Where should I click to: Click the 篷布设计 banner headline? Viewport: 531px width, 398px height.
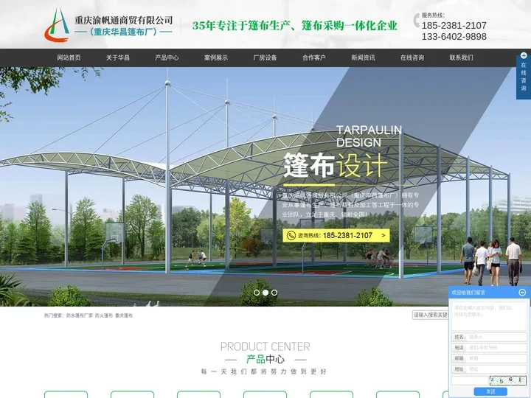click(x=335, y=165)
